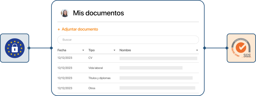Click the name placeholder in the Otros row
The image size is (256, 96).
157,88
